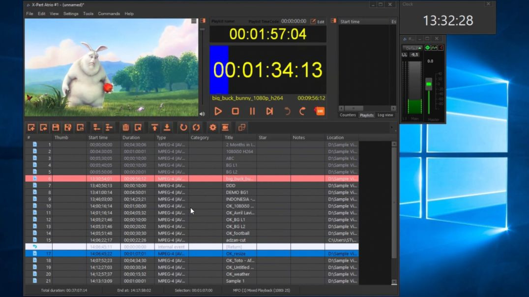Click the orange panel icon beside Start time
The image size is (529, 297).
[x=333, y=21]
